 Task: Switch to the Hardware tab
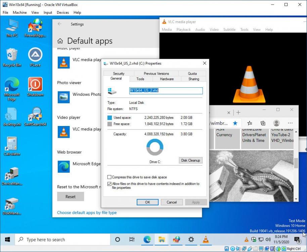coord(167,79)
